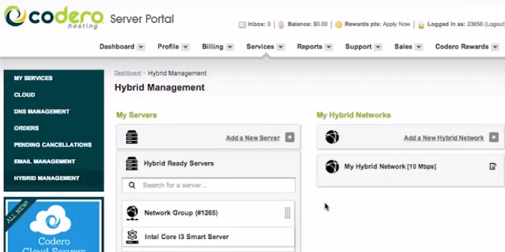Click the edit icon for My Hybrid Network

click(493, 167)
